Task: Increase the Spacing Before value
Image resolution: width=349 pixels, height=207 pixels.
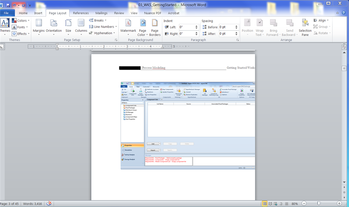Action: click(x=237, y=26)
